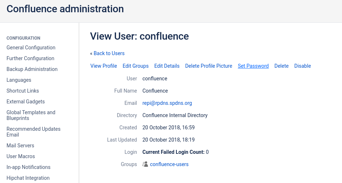This screenshot has width=342, height=183.
Task: Click the Delete user link
Action: point(281,66)
